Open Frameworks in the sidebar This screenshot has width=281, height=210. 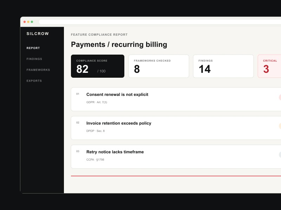coord(38,70)
